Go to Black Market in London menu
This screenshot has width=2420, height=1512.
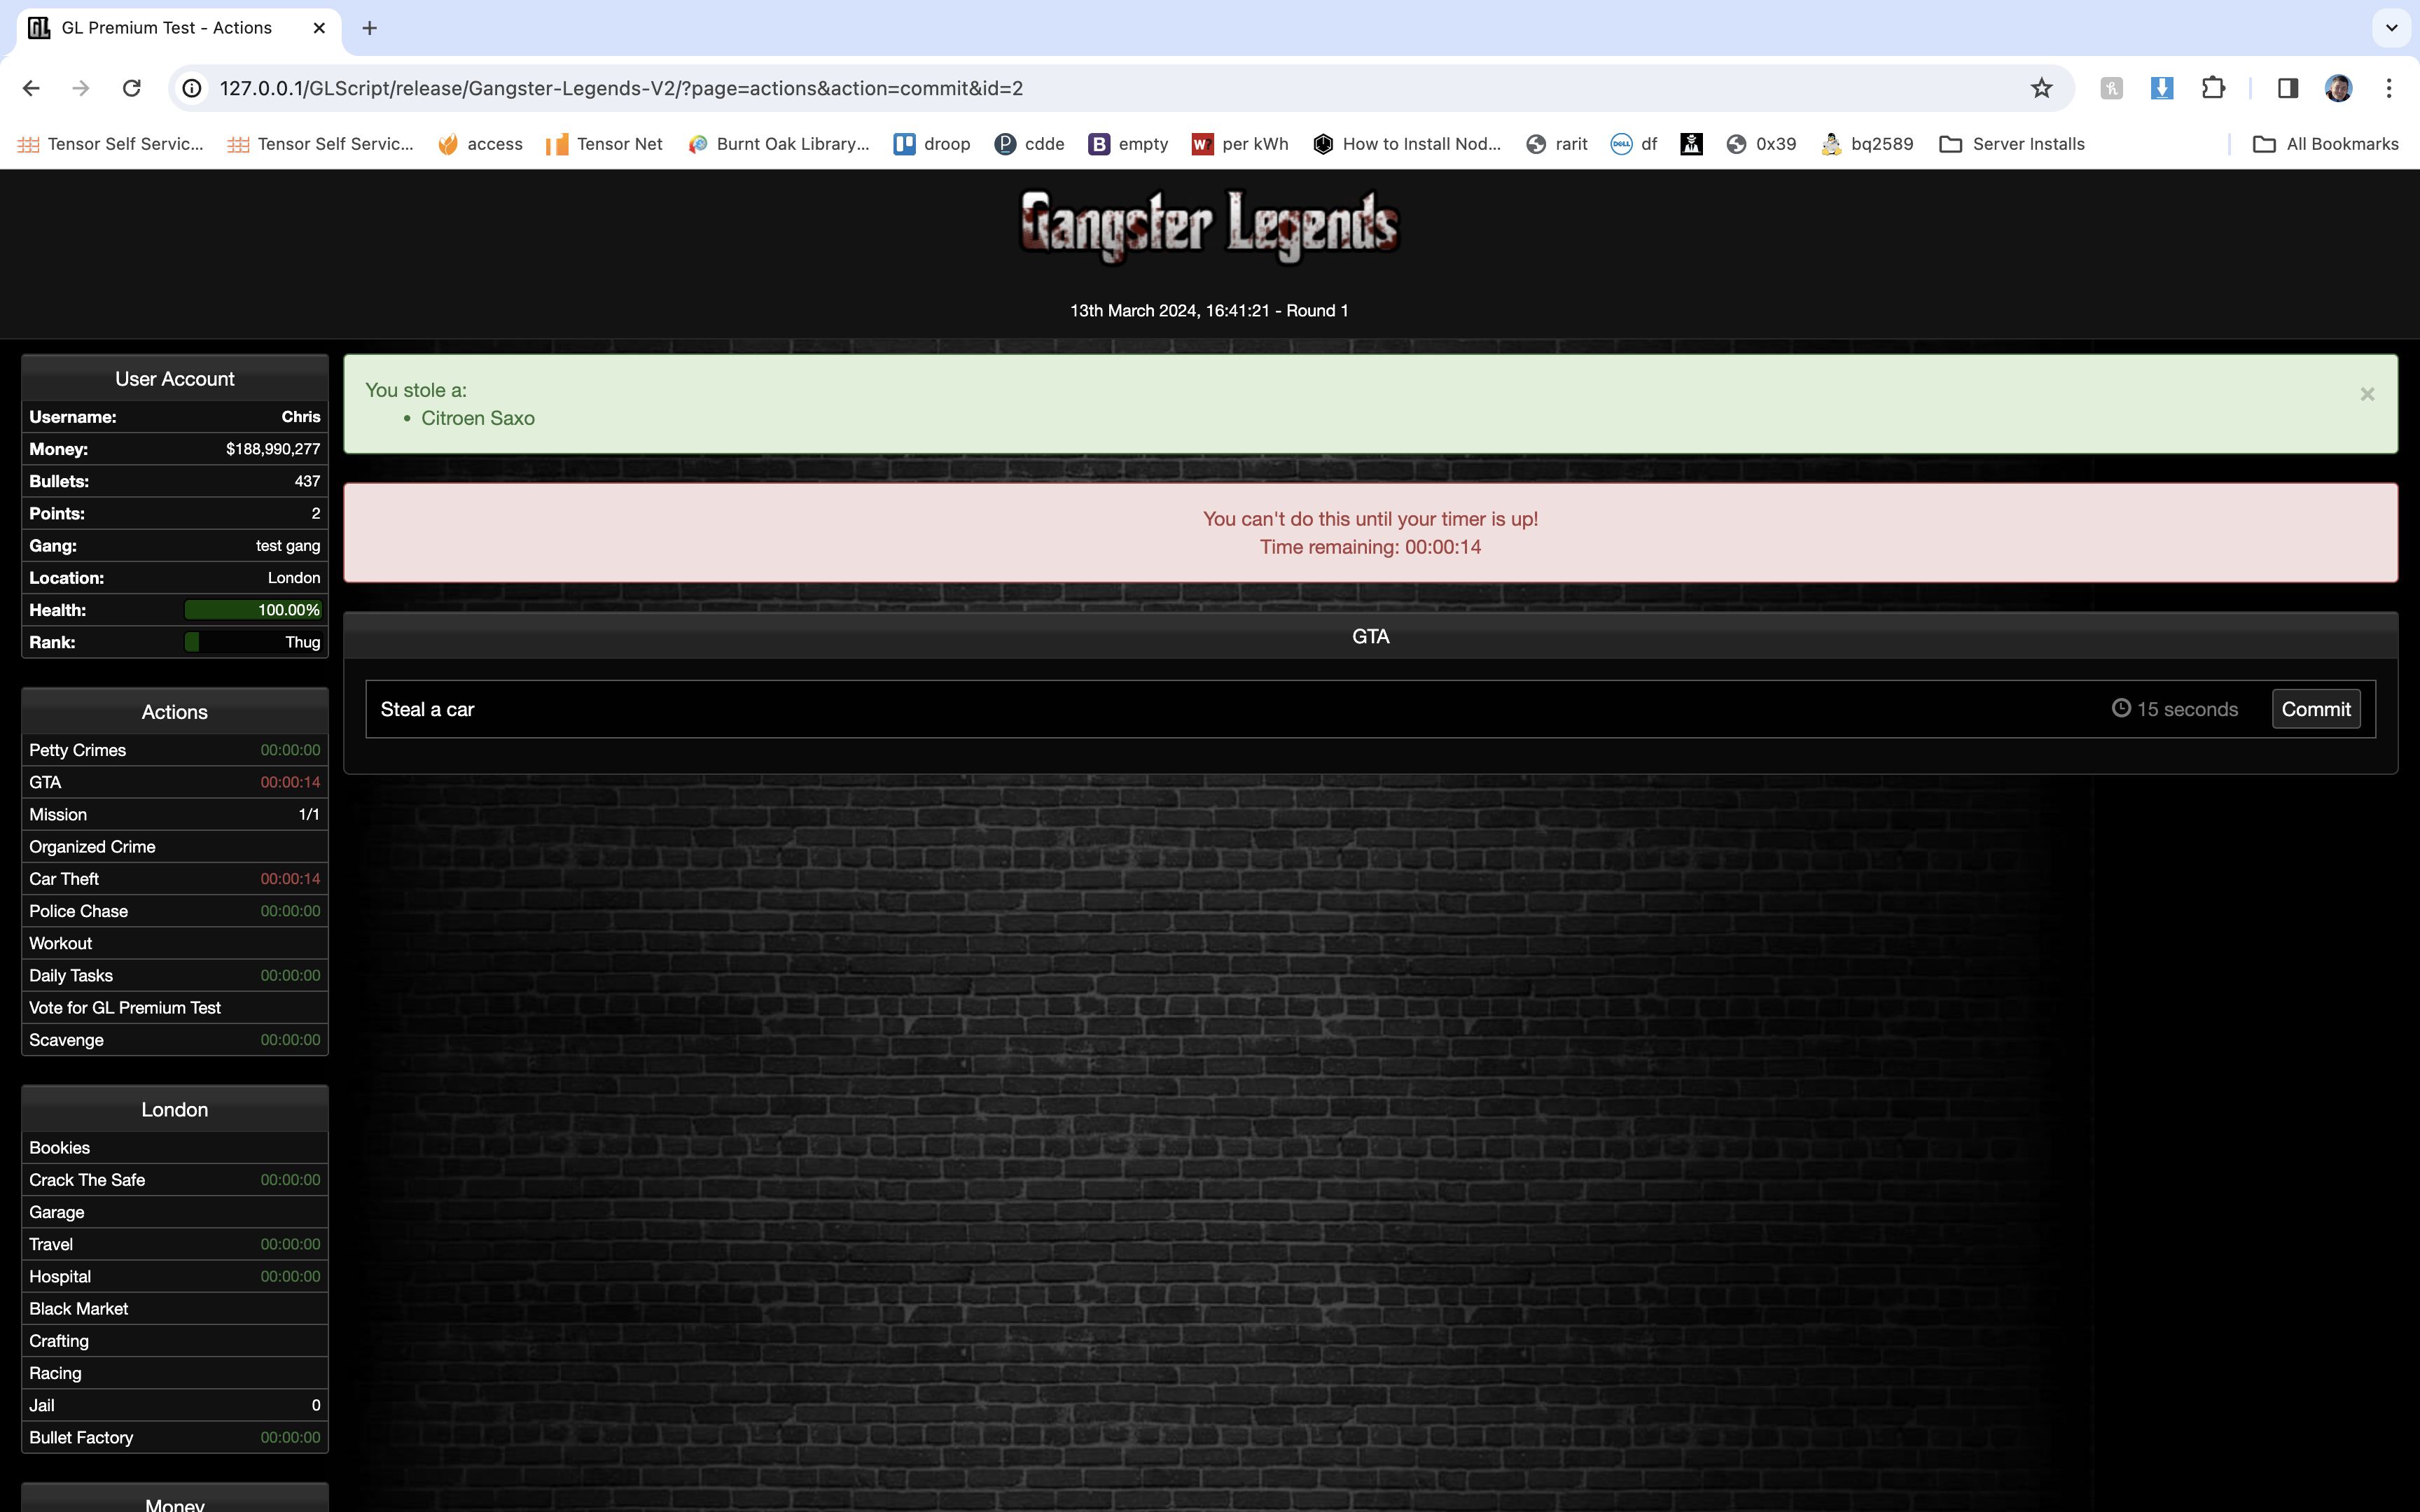click(79, 1309)
